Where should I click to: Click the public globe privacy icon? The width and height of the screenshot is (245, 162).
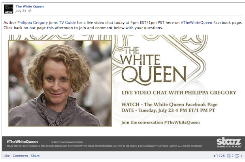pos(30,11)
